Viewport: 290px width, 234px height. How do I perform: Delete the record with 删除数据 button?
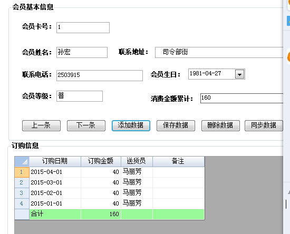[220, 125]
